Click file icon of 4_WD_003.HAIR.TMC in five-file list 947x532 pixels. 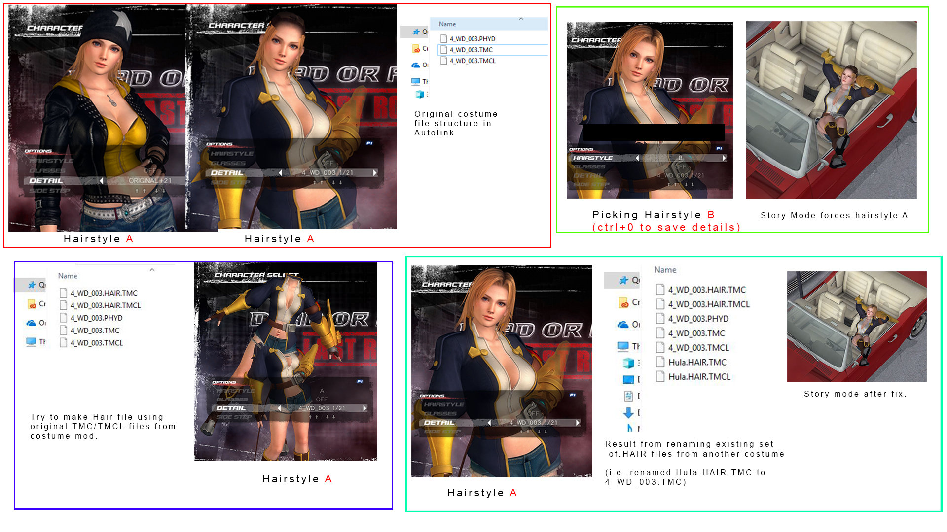point(63,293)
